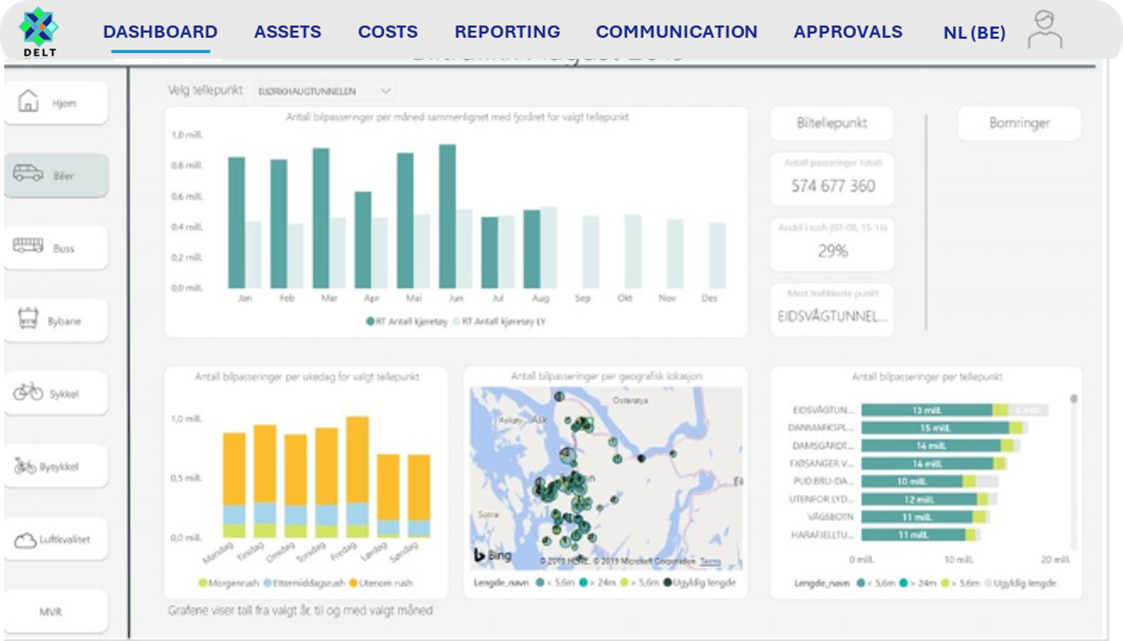The image size is (1123, 641).
Task: Open the user profile avatar icon
Action: [x=1044, y=30]
